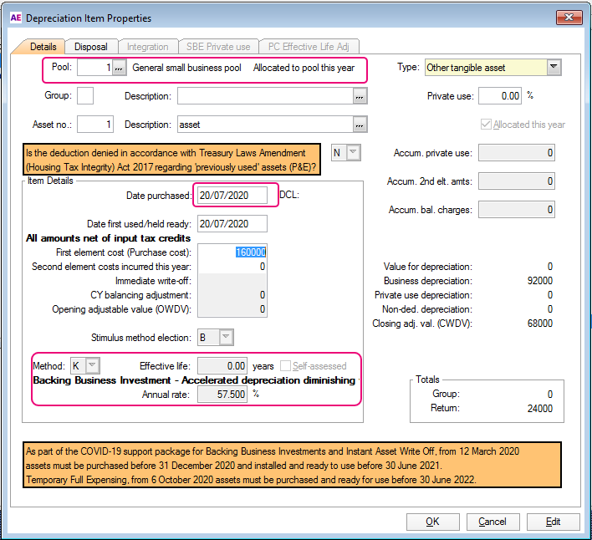Click the First element cost field
The height and width of the screenshot is (540, 592).
(x=232, y=252)
